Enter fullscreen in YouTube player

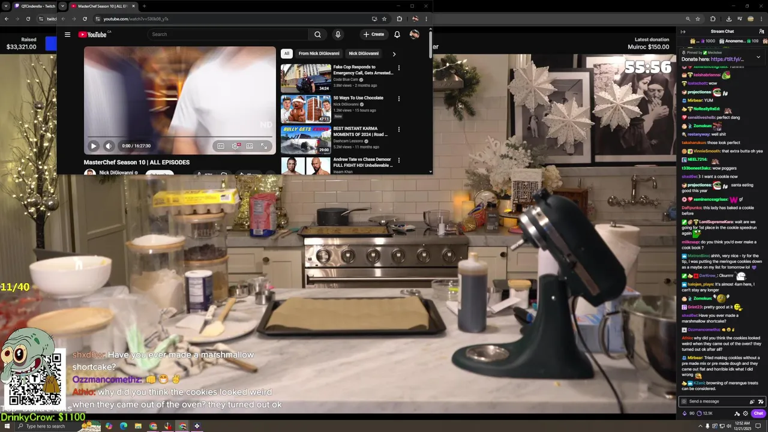(264, 146)
